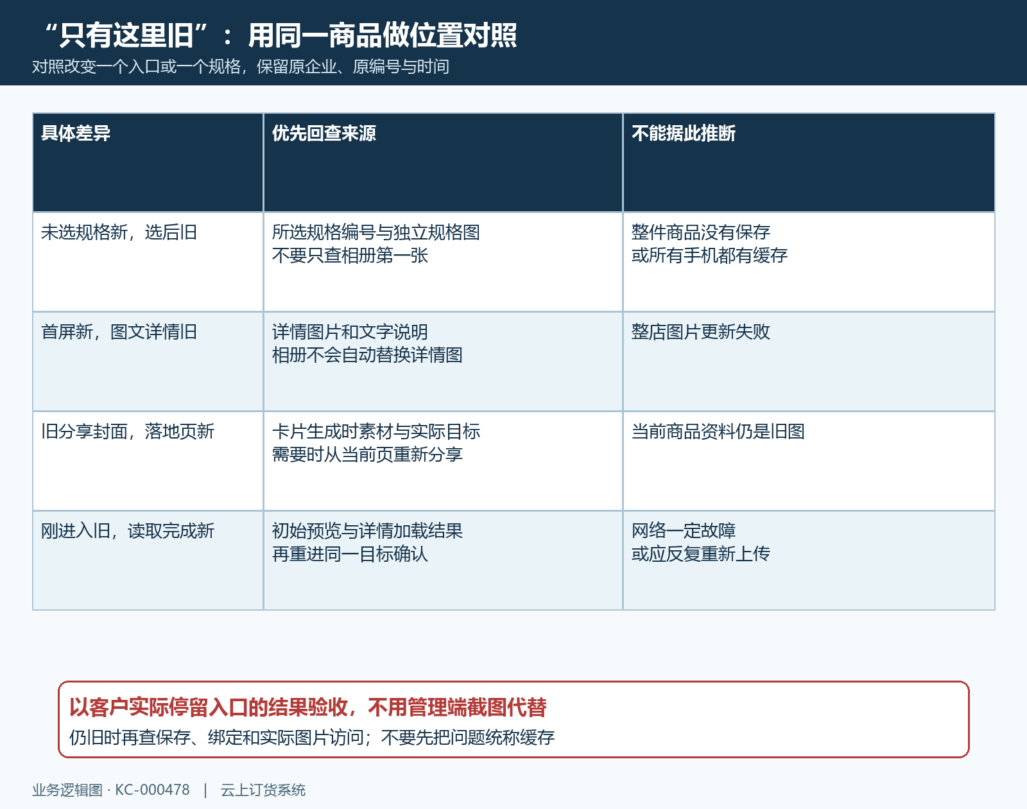Click the cell 整店图片更新失败
Viewport: 1027px width, 809px height.
pos(809,361)
